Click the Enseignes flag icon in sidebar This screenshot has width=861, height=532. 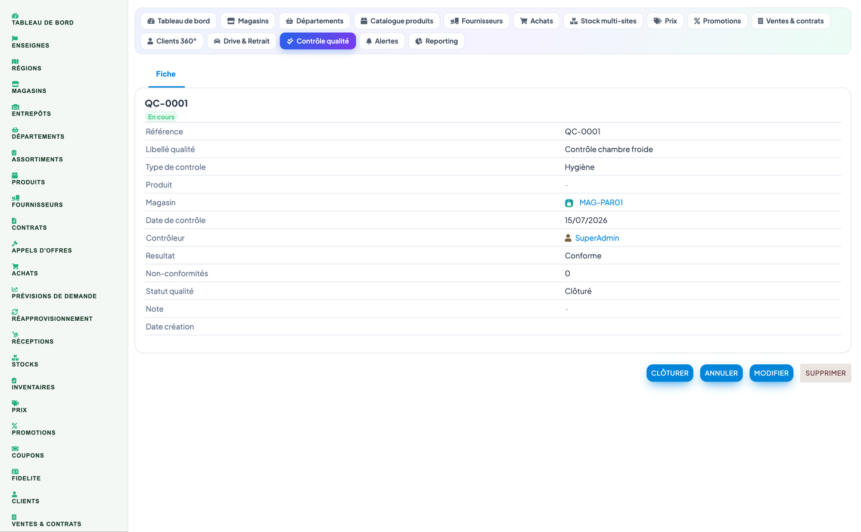[x=15, y=38]
